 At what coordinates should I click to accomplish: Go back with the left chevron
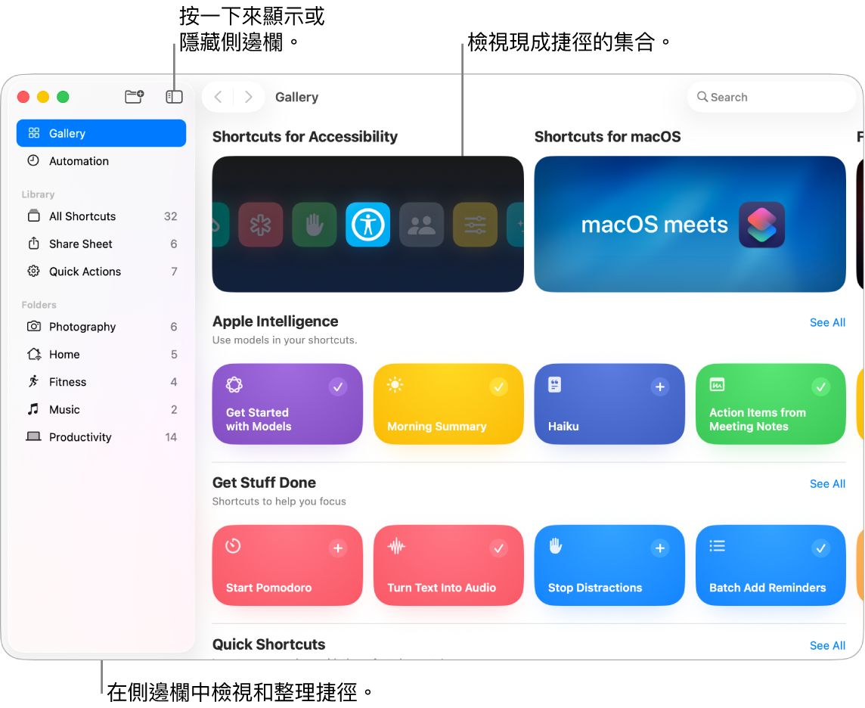pyautogui.click(x=219, y=97)
